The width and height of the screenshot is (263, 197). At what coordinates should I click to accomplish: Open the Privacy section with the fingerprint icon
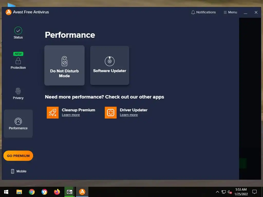18,93
